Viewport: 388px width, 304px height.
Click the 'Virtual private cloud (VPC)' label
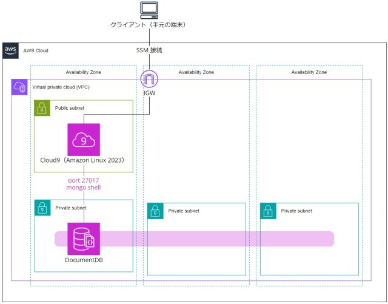(x=61, y=87)
